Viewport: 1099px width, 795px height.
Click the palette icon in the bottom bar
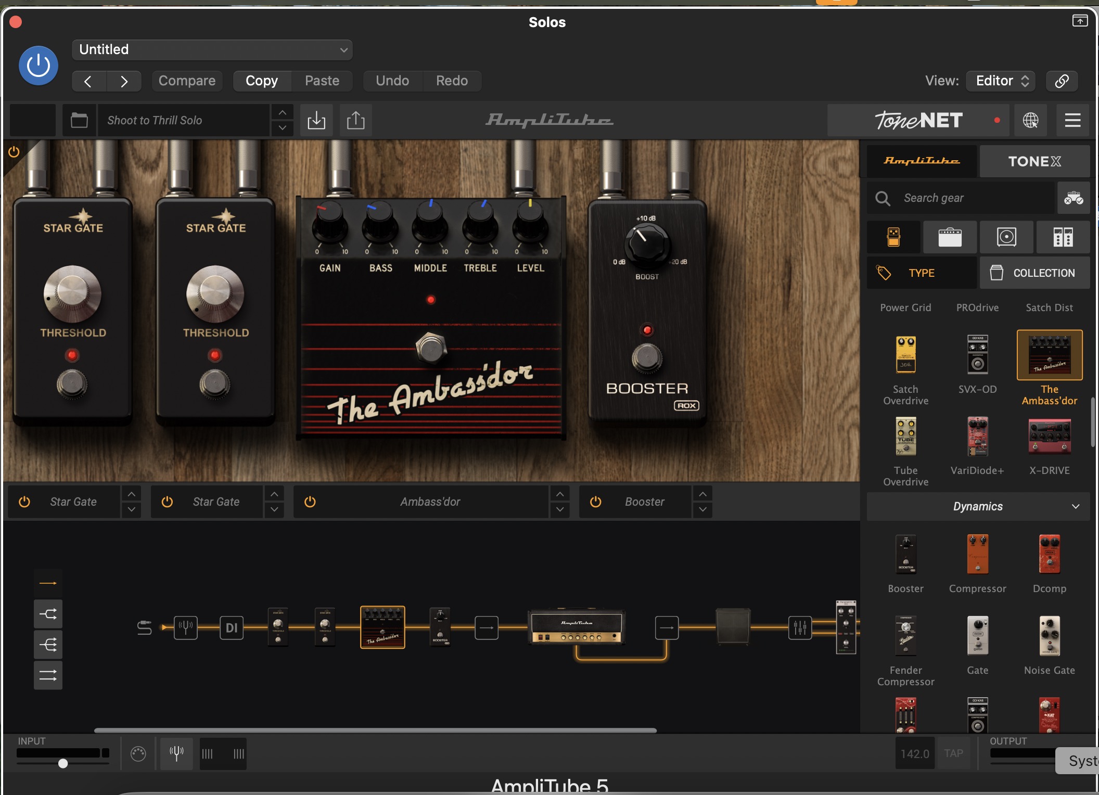point(138,754)
